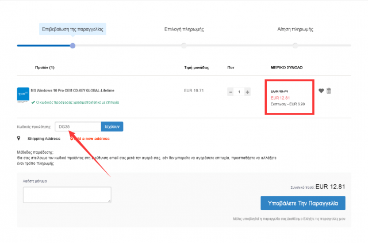Click the green checkmark coupon success icon

click(x=33, y=102)
